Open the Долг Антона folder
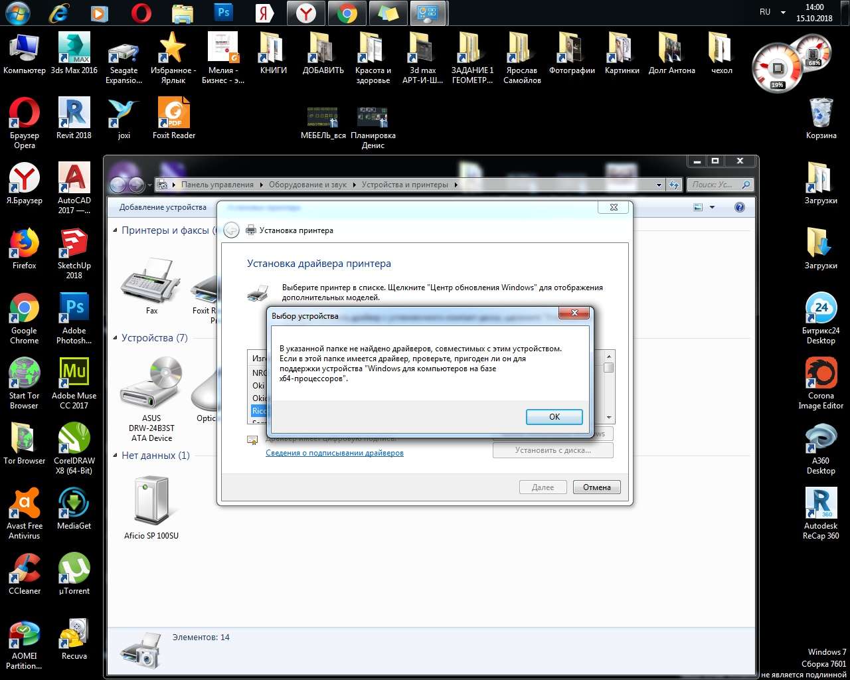Screen dimensions: 850x680 tap(672, 54)
